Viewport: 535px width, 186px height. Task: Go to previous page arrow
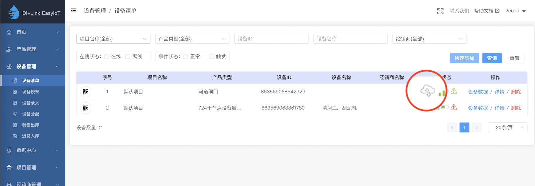[x=452, y=127]
